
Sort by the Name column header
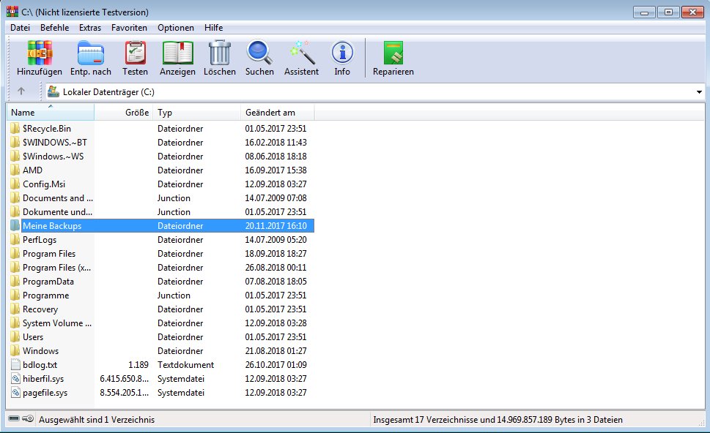click(x=51, y=113)
